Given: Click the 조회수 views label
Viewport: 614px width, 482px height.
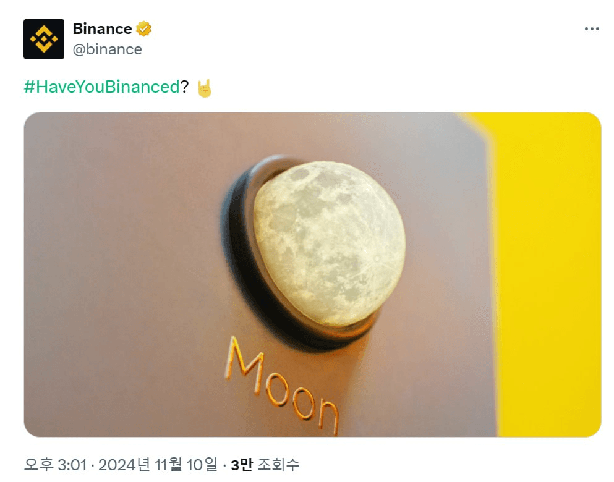Looking at the screenshot, I should (278, 465).
